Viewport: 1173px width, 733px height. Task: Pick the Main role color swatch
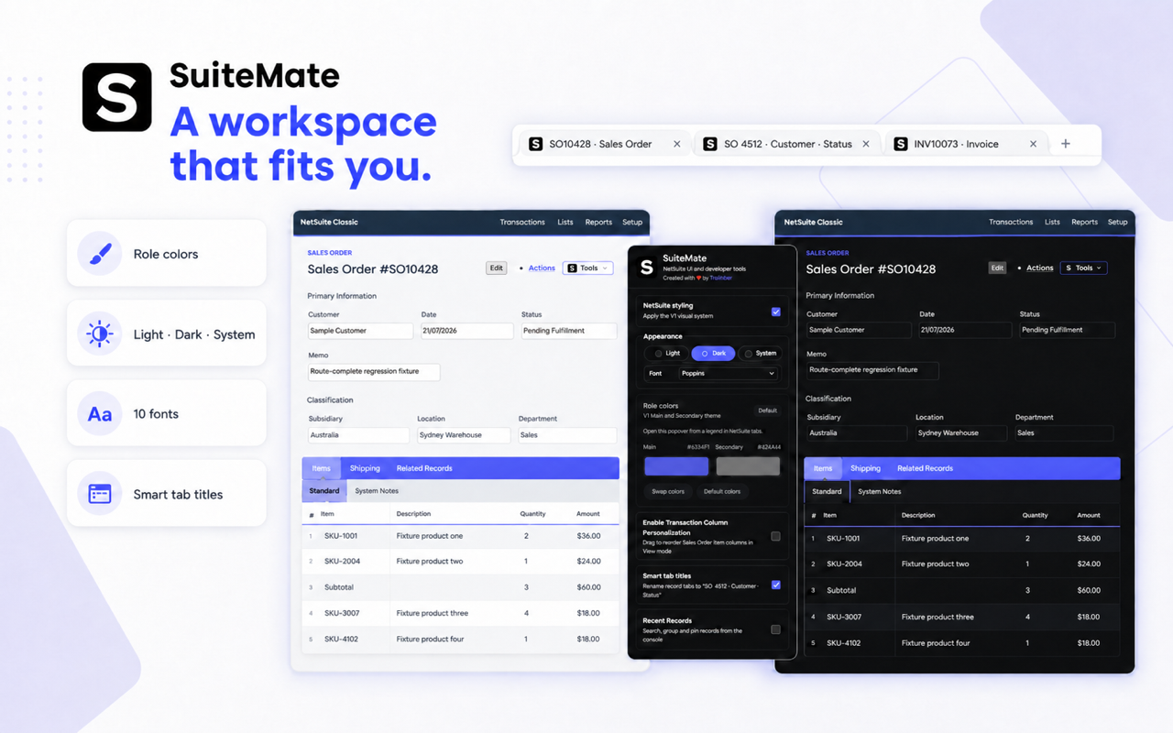point(676,466)
